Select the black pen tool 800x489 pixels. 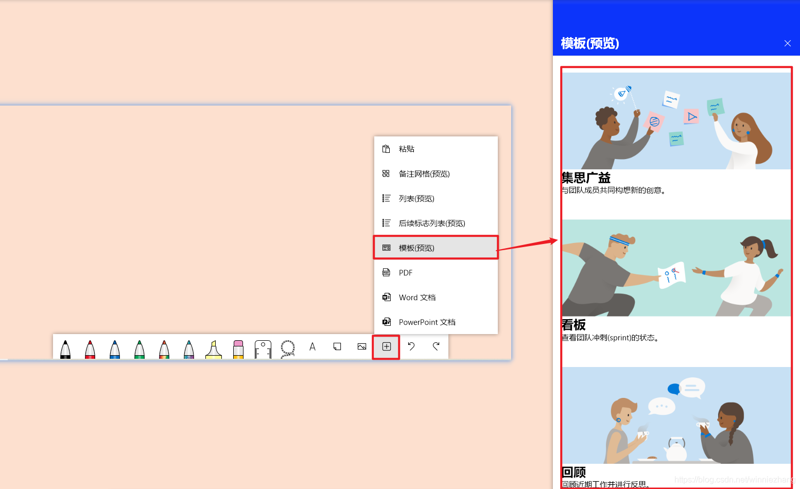click(x=65, y=348)
